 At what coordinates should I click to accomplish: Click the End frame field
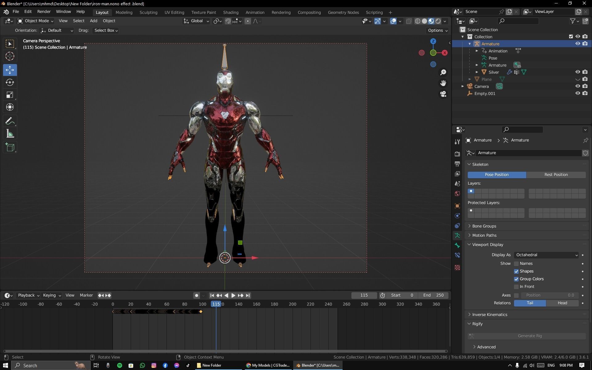click(x=433, y=295)
